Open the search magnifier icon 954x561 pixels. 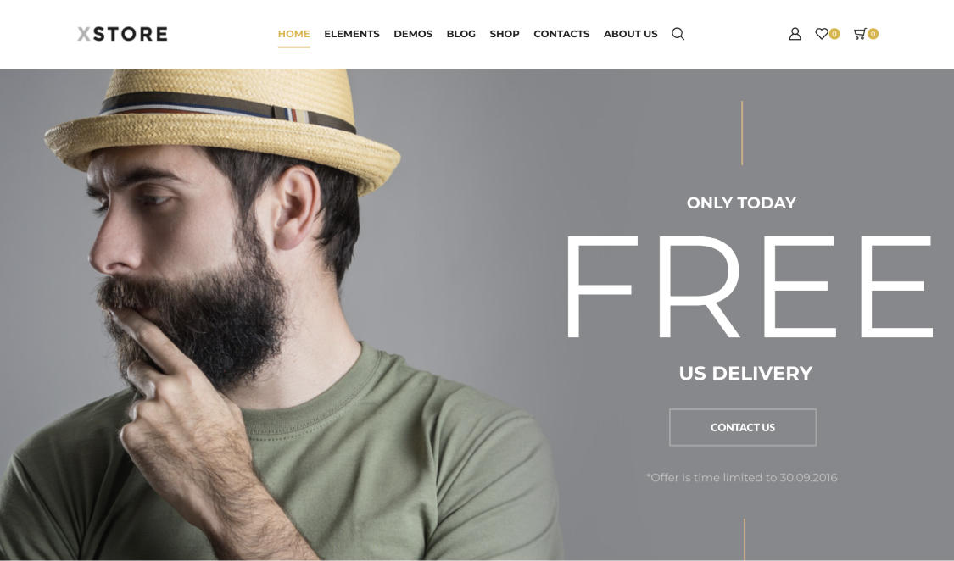(678, 34)
